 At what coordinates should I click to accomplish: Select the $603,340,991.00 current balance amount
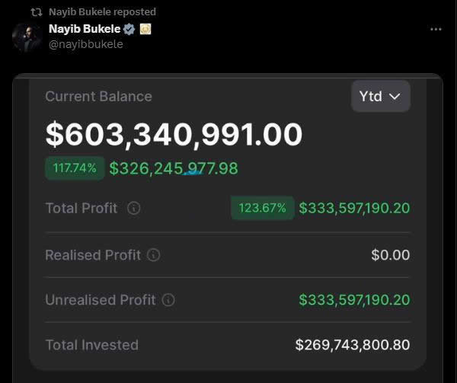[174, 135]
